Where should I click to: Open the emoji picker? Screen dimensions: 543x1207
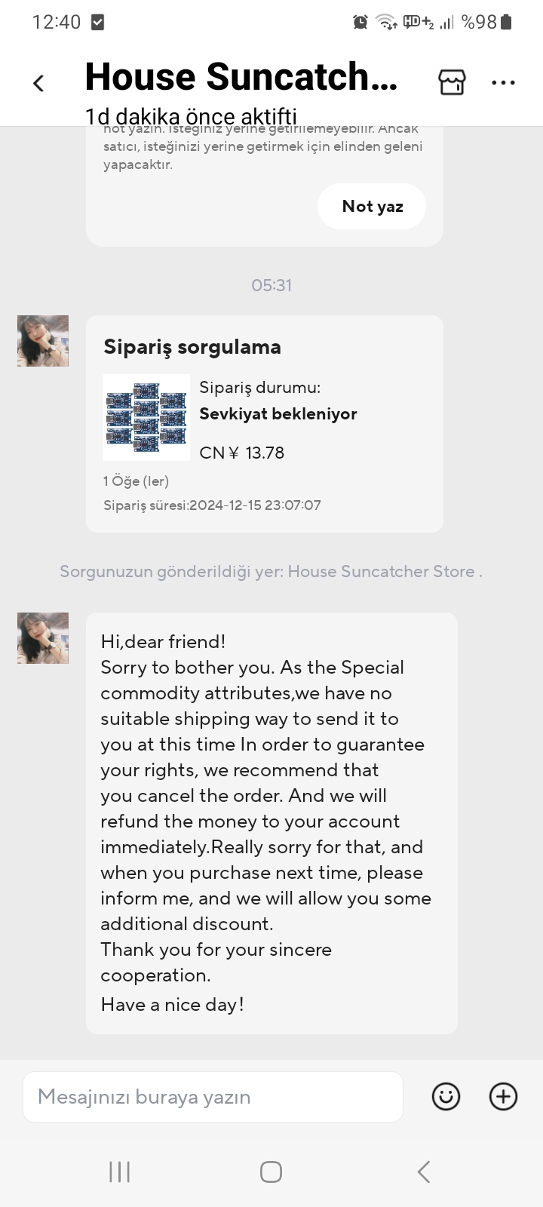click(446, 1096)
